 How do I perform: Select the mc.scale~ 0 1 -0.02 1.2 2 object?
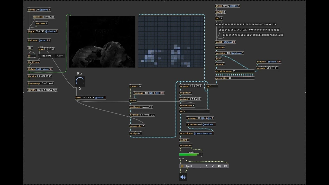[142, 115]
